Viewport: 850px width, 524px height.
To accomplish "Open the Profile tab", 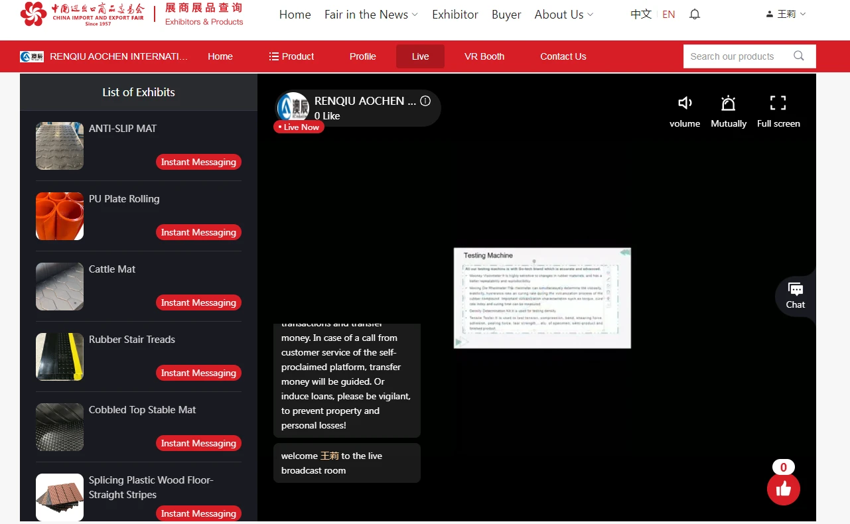I will coord(363,56).
